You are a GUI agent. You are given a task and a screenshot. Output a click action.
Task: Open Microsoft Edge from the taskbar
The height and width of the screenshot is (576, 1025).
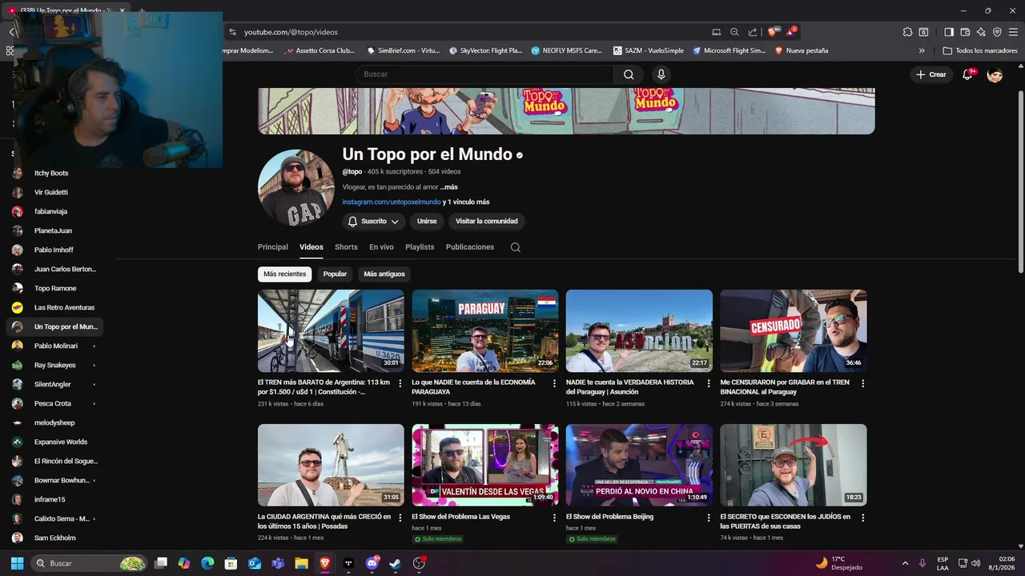click(x=207, y=563)
